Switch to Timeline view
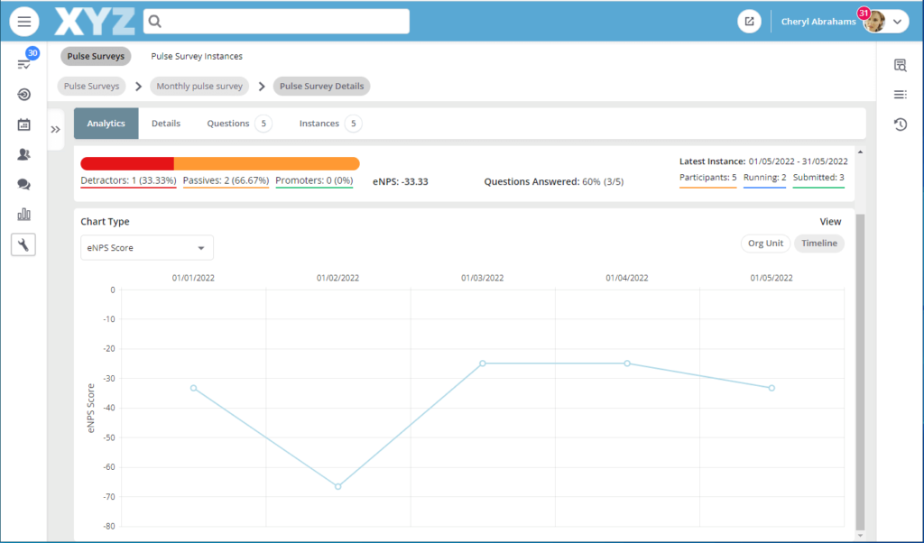 click(819, 244)
